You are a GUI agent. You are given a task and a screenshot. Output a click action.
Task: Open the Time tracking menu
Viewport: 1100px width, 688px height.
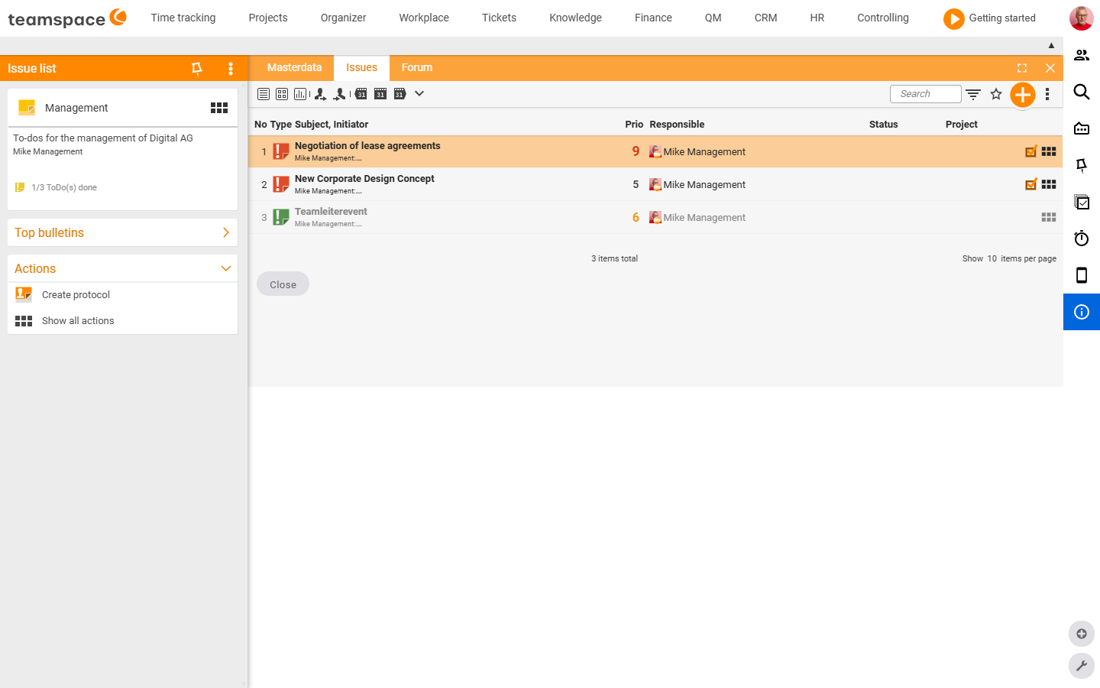click(183, 18)
